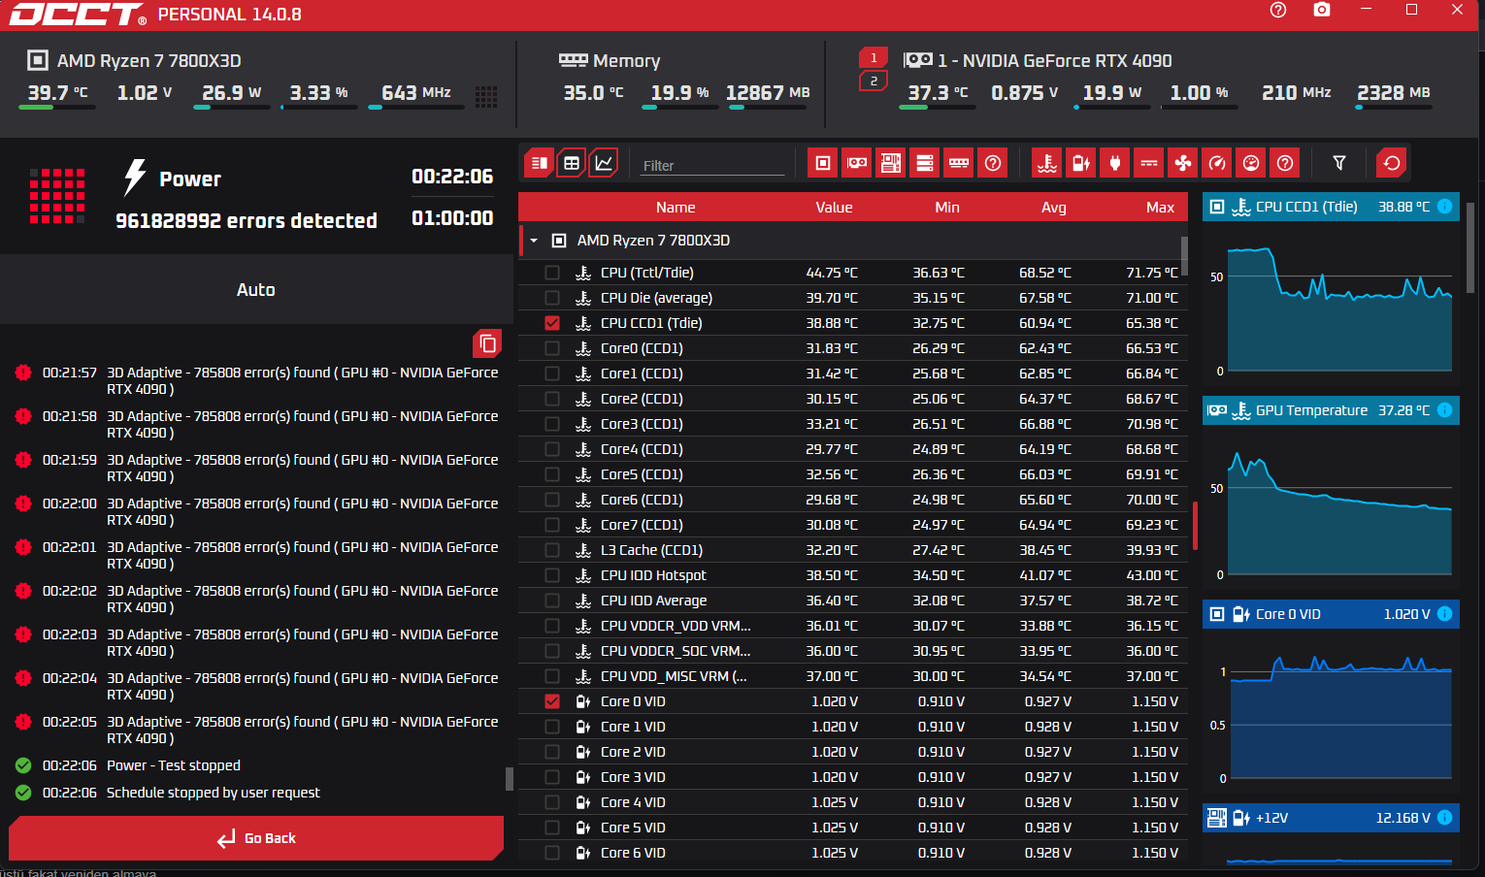Collapse the AMD Ryzen 7 7800X3D sensor group
The image size is (1485, 877).
click(533, 241)
